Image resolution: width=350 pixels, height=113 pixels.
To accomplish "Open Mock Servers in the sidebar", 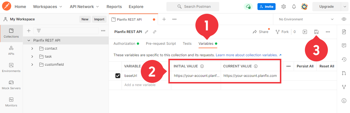I will pos(11,85).
